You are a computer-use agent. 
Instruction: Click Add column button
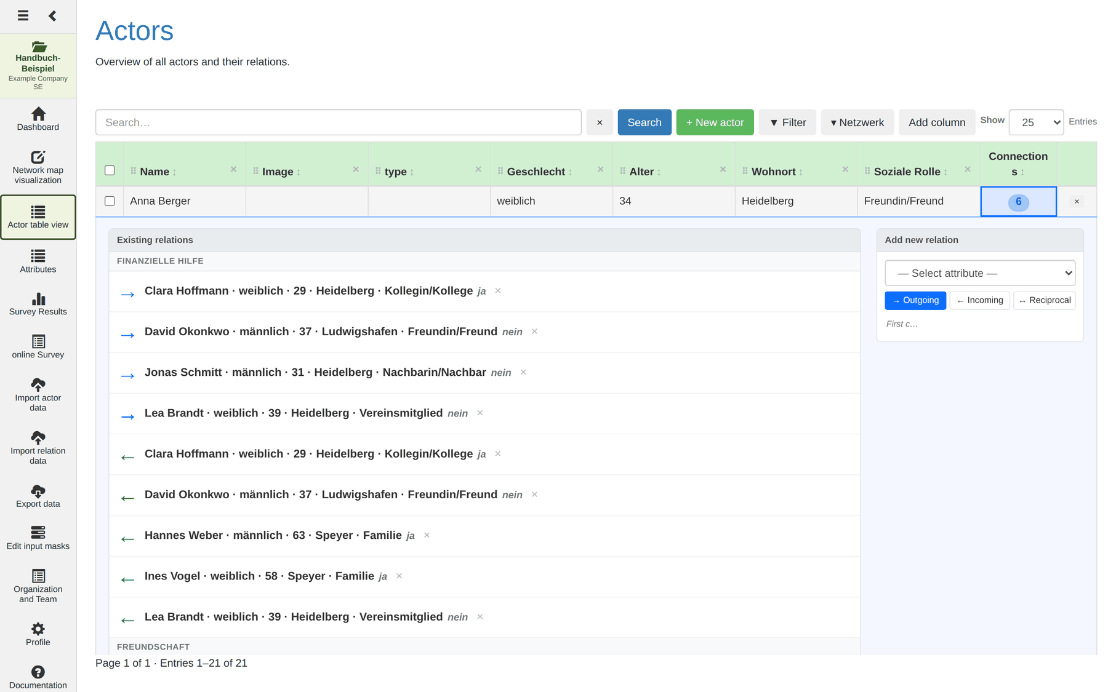937,122
